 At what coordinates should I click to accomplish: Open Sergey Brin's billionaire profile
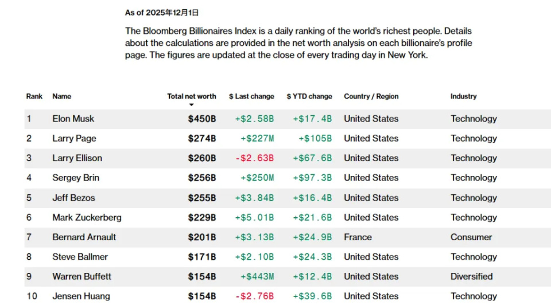[76, 178]
